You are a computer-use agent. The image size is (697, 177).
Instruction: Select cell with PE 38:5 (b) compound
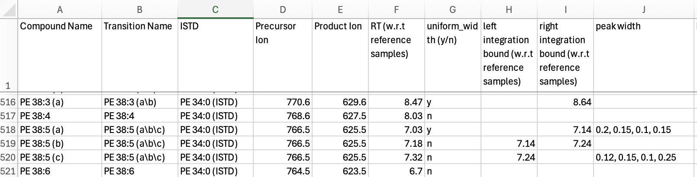click(x=60, y=143)
